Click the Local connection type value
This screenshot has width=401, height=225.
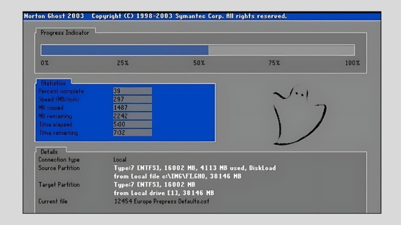pos(120,159)
